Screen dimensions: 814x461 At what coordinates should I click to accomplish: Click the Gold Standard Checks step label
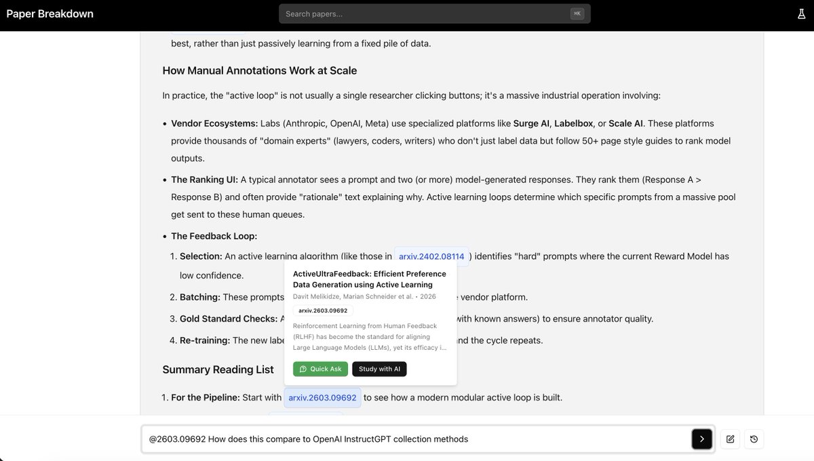point(229,319)
